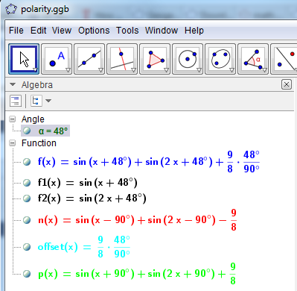The width and height of the screenshot is (297, 291).
Task: Collapse the Algebra panel header triangle
Action: (x=13, y=84)
